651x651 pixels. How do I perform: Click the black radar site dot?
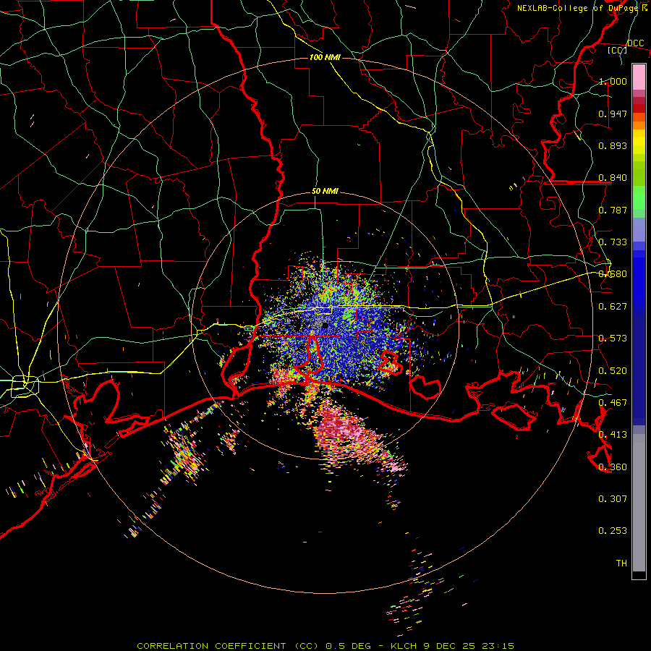[325, 325]
